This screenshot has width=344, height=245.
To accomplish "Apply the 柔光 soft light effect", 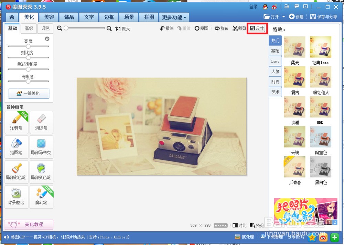I will click(295, 47).
